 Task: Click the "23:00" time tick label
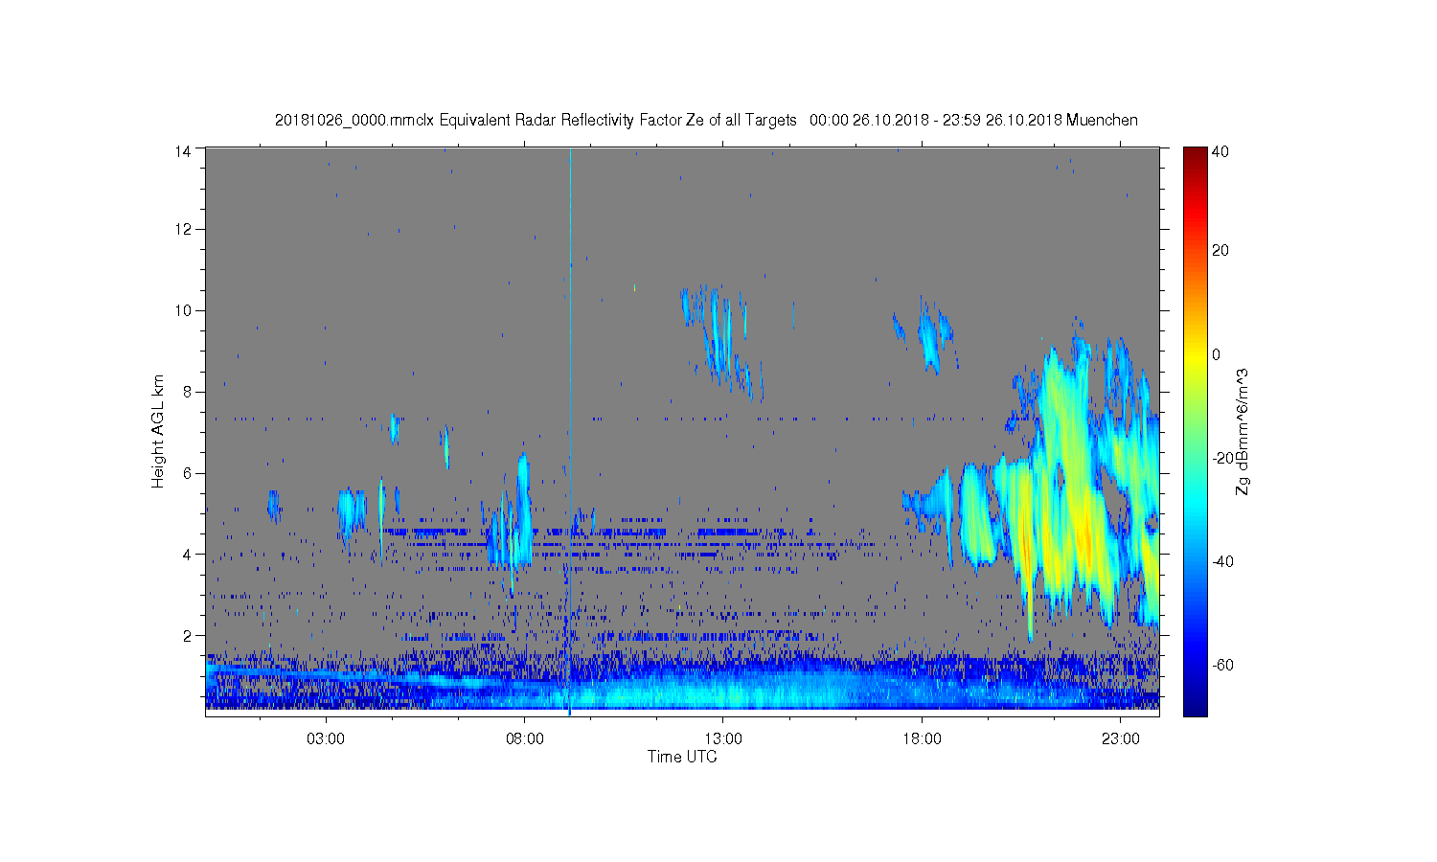click(1121, 739)
